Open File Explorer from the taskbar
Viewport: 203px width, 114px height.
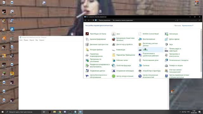pyautogui.click(x=55, y=112)
